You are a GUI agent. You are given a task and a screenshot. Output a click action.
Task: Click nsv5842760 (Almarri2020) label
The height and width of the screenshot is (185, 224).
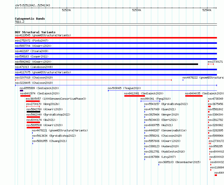45,109
